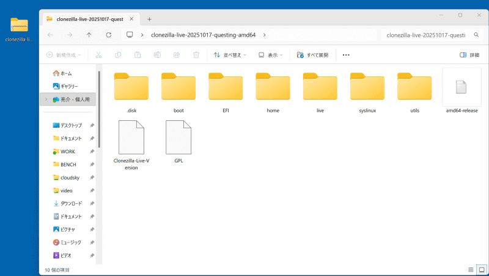Unpin デスクトップ pin icon

(x=92, y=125)
